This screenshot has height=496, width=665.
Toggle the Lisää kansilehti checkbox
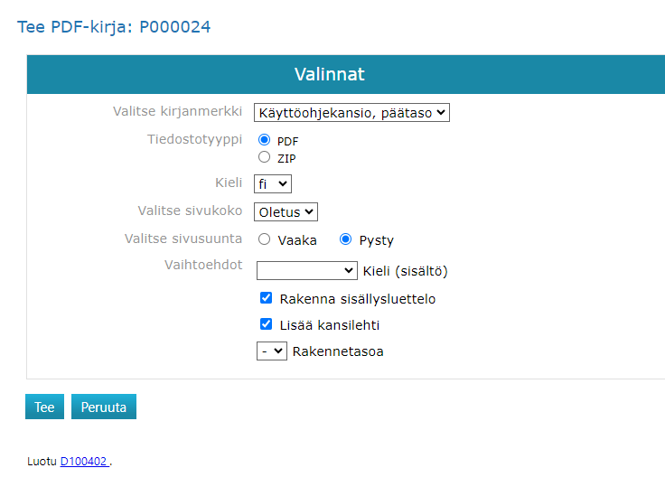pyautogui.click(x=267, y=324)
